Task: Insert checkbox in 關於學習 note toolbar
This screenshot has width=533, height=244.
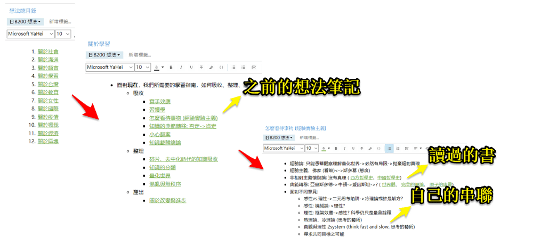Action: (x=254, y=68)
